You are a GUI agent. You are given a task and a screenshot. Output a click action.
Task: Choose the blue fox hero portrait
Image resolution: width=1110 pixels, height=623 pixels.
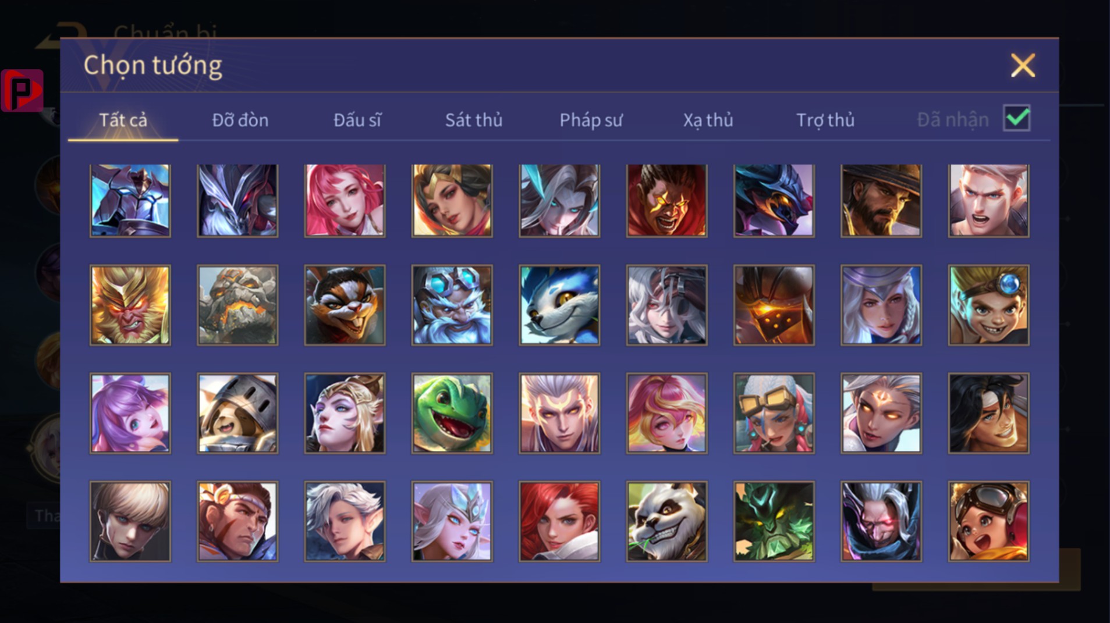point(559,305)
